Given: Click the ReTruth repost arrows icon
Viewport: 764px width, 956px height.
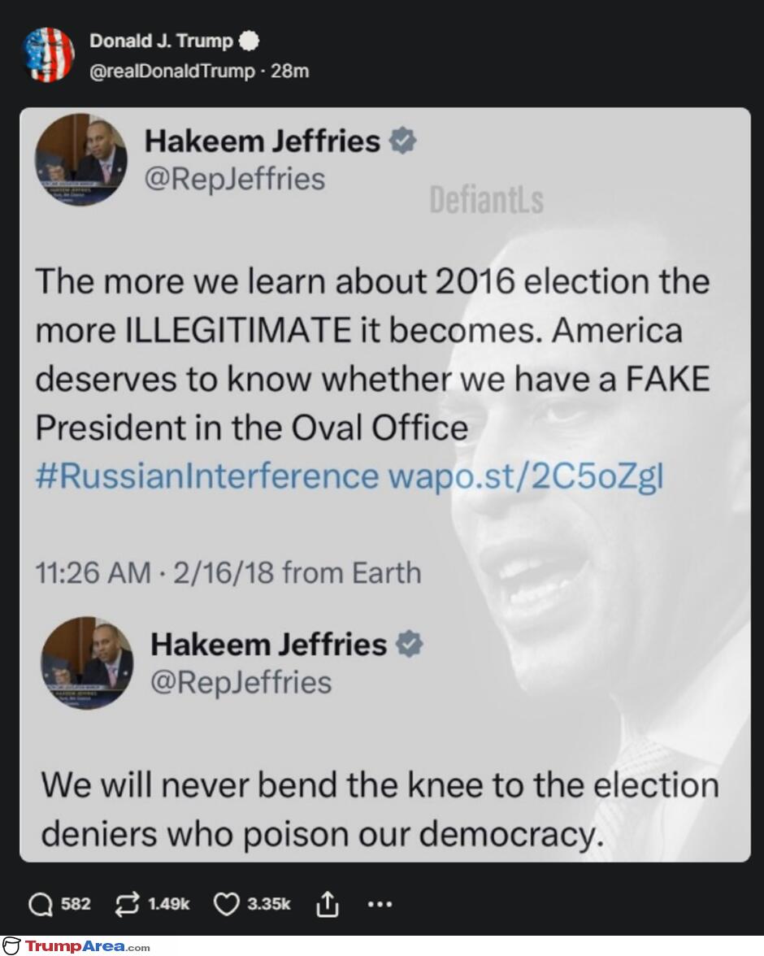Looking at the screenshot, I should (126, 904).
